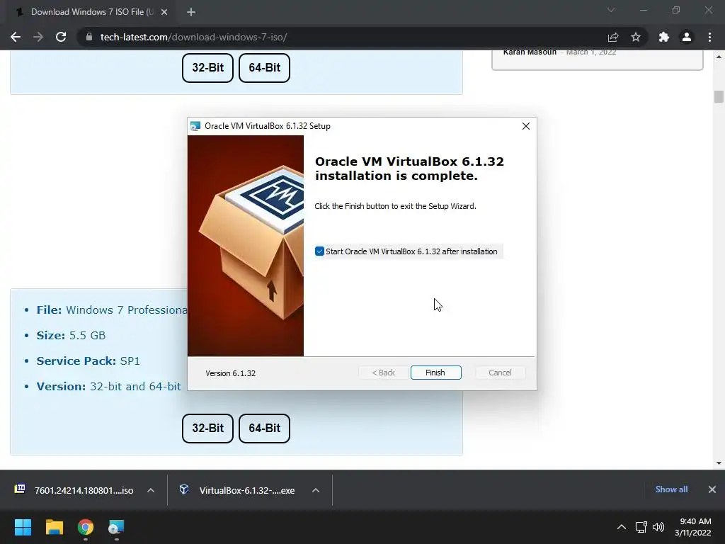The width and height of the screenshot is (725, 544).
Task: Open Chrome profile avatar menu
Action: pyautogui.click(x=687, y=37)
